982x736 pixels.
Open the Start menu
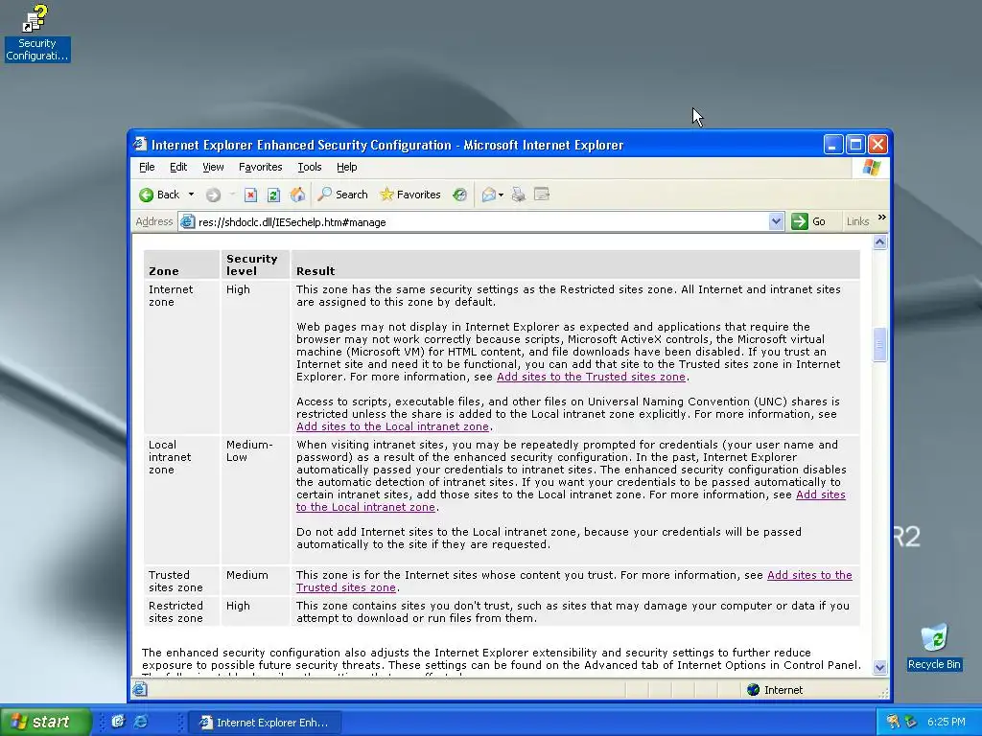(45, 722)
